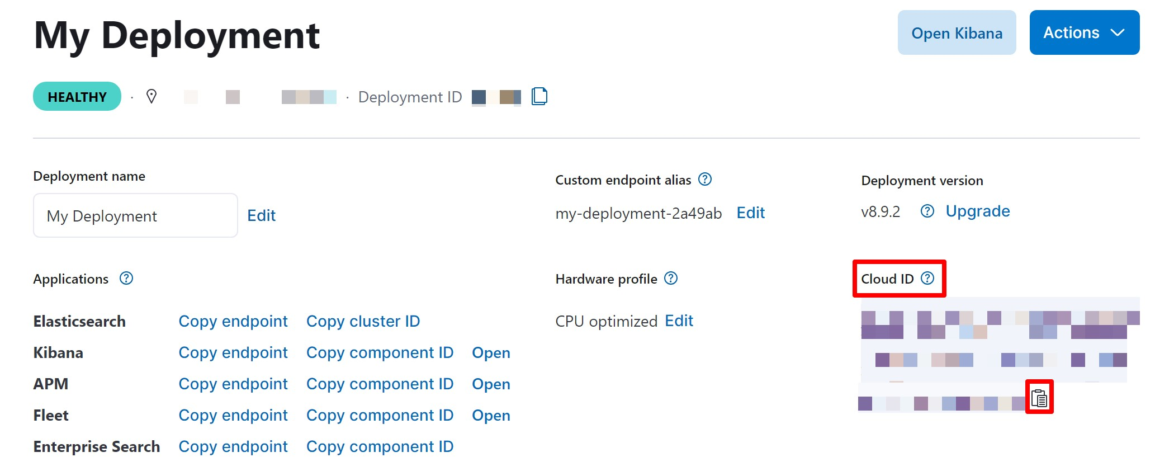
Task: Copy the Deployment ID with the copy icon
Action: coord(539,96)
